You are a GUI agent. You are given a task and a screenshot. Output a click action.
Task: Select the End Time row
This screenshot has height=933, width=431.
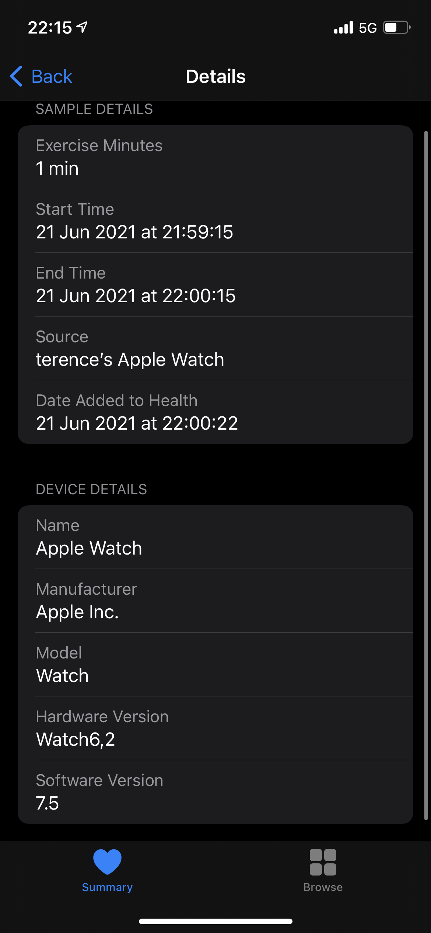click(x=215, y=284)
